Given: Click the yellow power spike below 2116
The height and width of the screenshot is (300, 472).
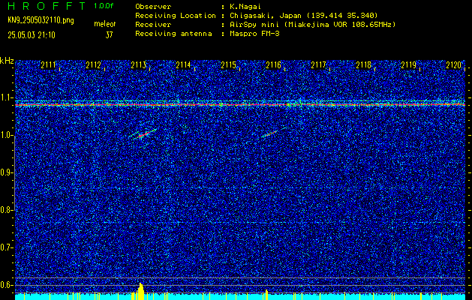Looking at the screenshot, I should point(266,295).
